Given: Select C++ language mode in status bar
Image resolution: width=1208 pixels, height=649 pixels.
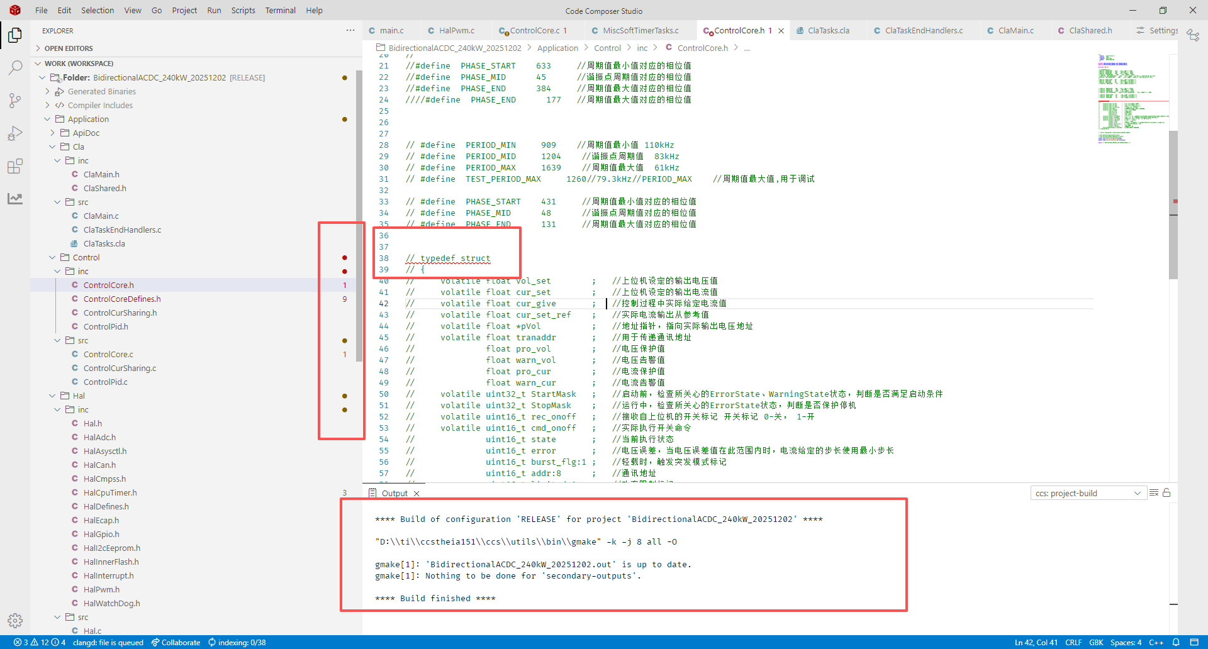Looking at the screenshot, I should click(1156, 642).
